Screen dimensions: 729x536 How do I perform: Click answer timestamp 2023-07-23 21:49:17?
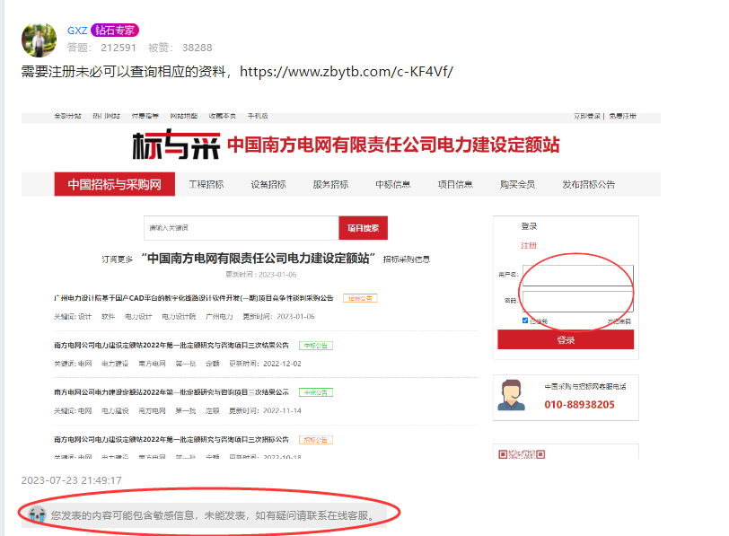(71, 480)
